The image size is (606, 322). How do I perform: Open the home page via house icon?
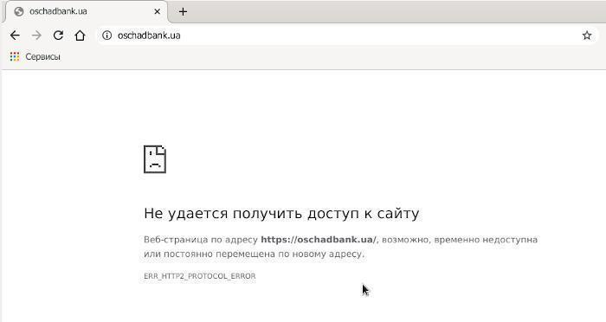(80, 35)
